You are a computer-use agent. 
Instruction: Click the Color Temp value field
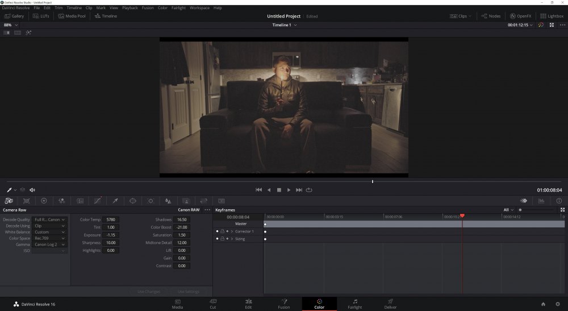tap(110, 219)
